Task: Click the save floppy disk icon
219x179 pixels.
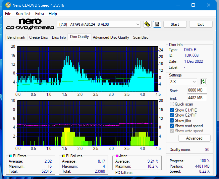Action: click(157, 24)
